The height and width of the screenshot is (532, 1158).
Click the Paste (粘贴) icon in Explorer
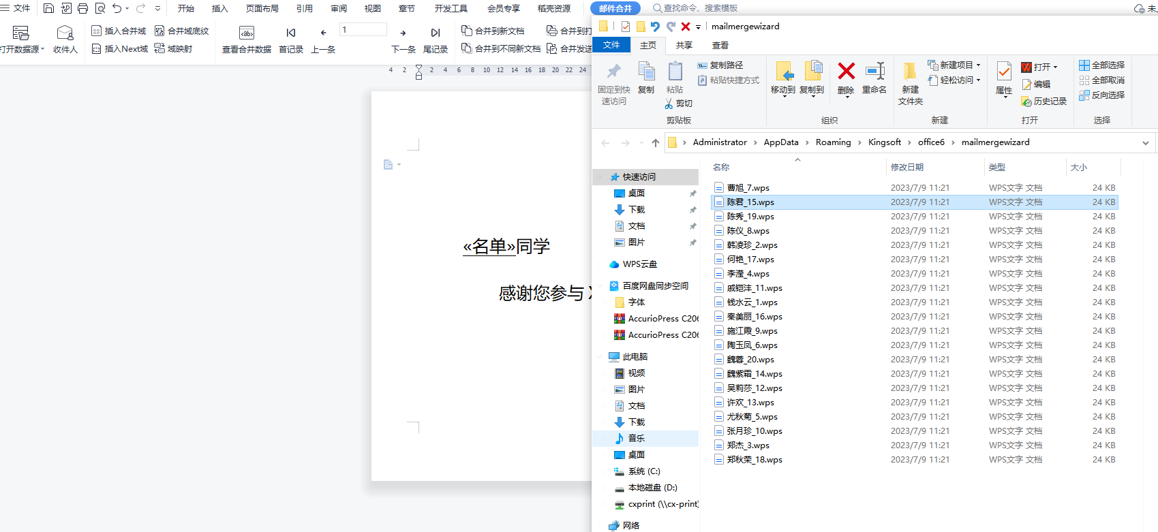pos(675,78)
